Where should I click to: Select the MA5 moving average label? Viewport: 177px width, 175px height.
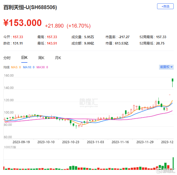[x=16, y=67]
